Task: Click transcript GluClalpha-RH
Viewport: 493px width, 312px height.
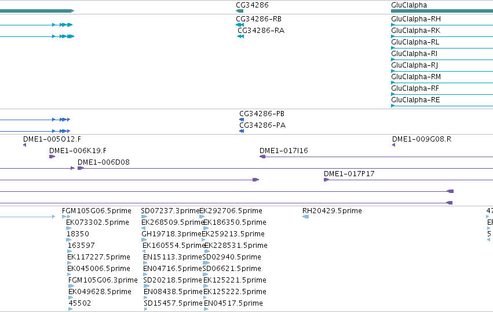Action: [x=415, y=19]
